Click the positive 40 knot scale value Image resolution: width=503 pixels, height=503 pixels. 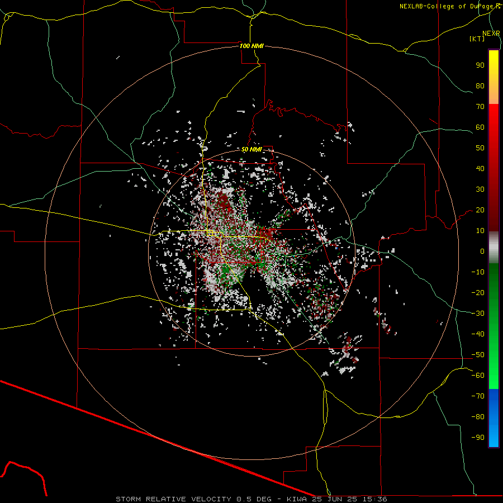(x=480, y=168)
